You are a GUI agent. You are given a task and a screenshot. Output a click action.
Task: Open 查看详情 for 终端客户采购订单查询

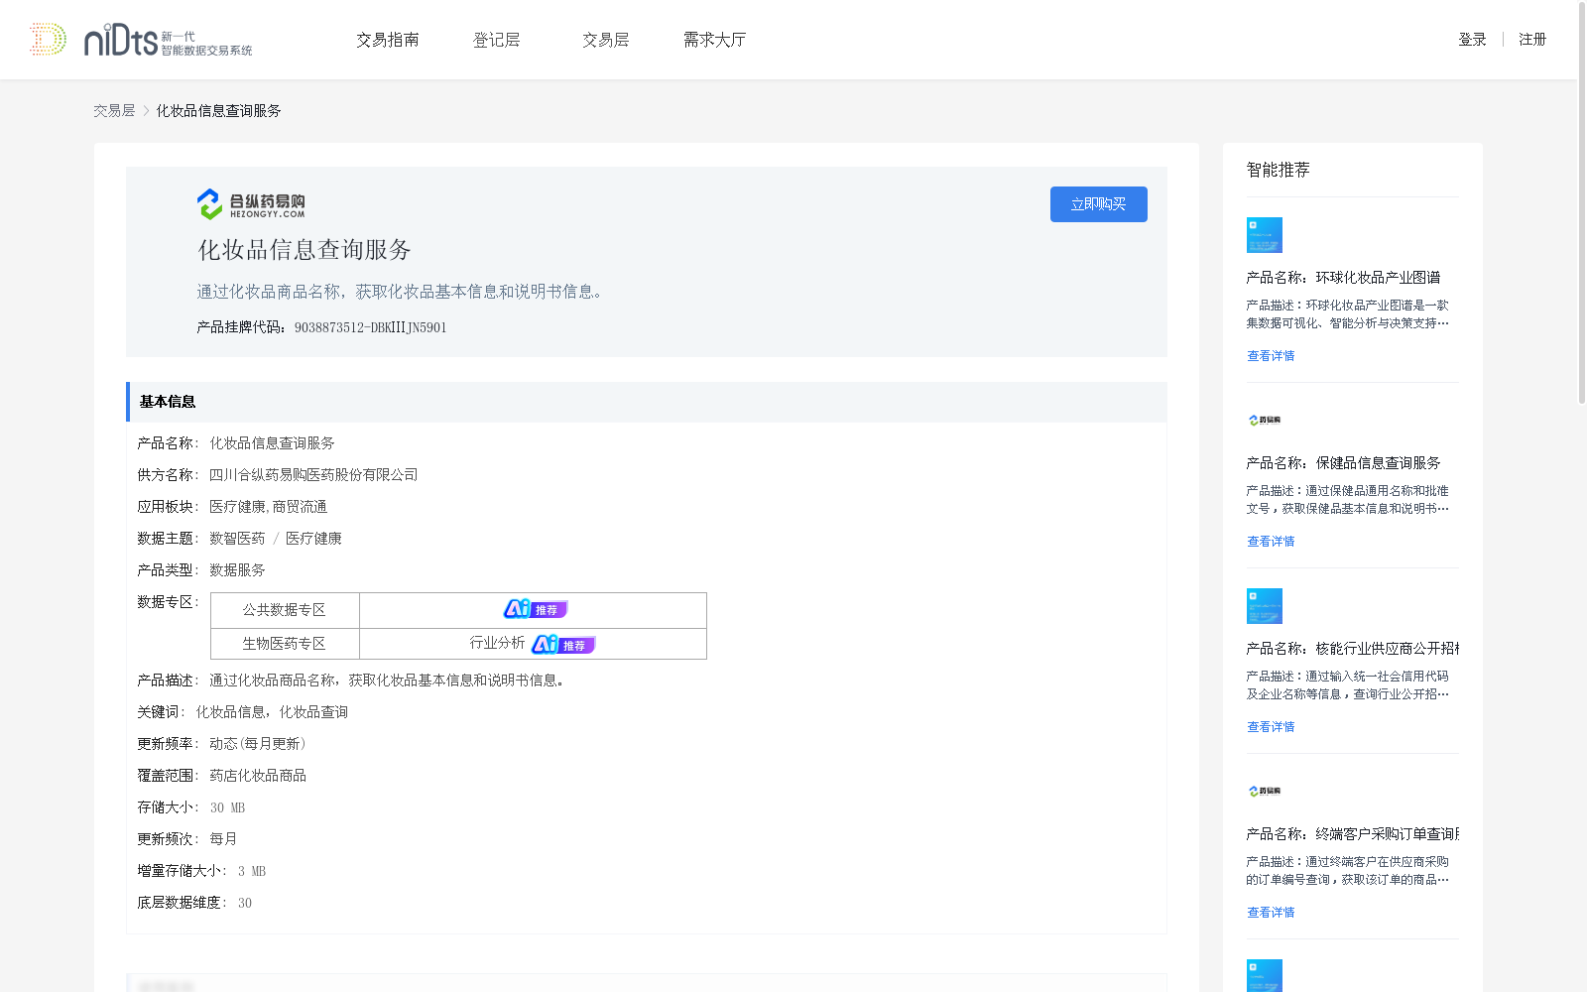click(1271, 913)
